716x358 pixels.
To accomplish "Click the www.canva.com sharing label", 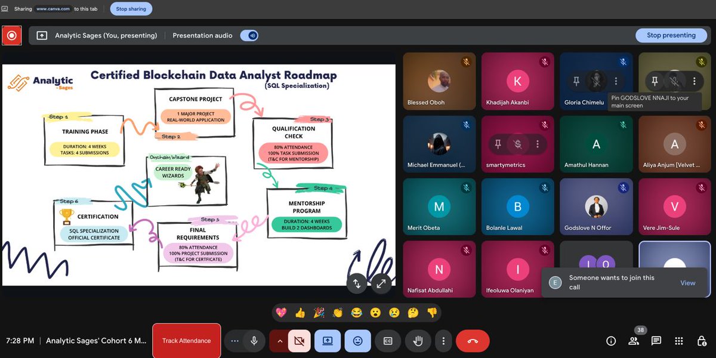I will [54, 9].
